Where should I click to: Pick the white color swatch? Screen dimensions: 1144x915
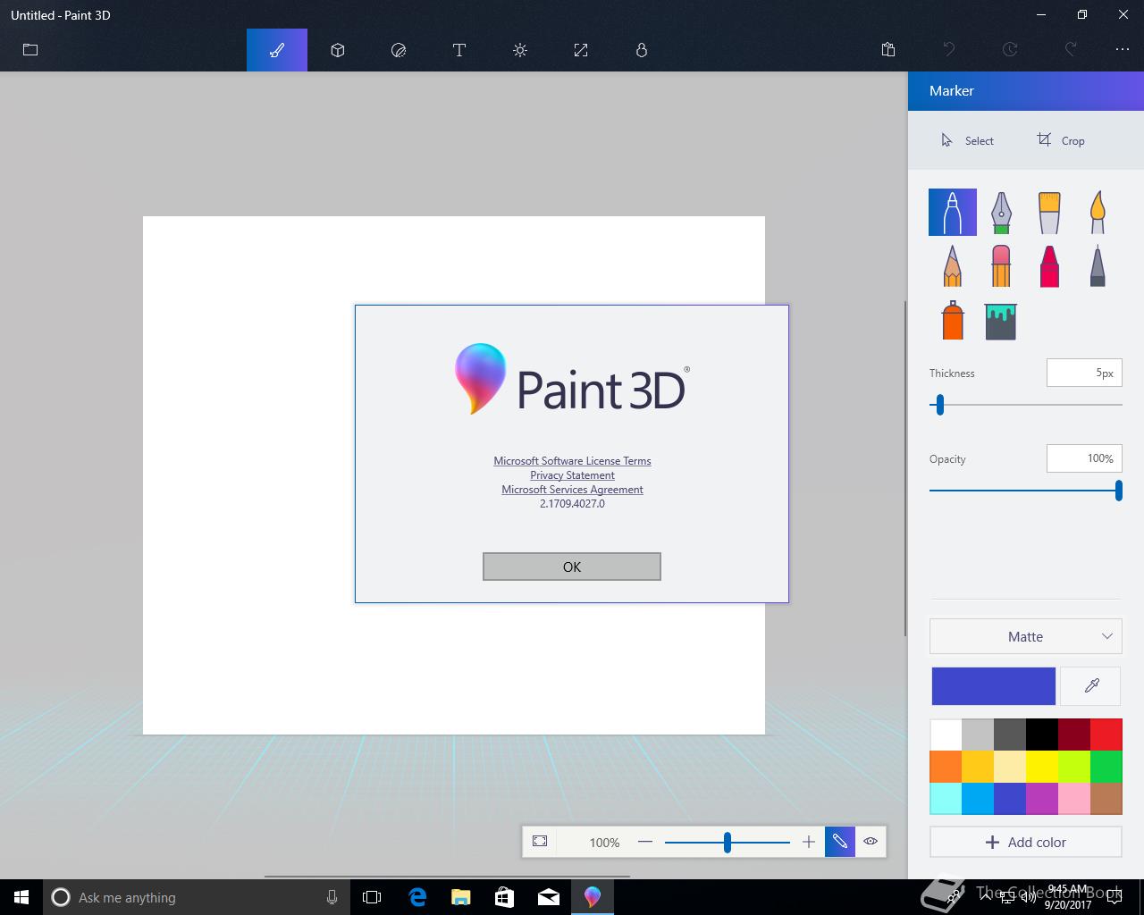tap(946, 735)
